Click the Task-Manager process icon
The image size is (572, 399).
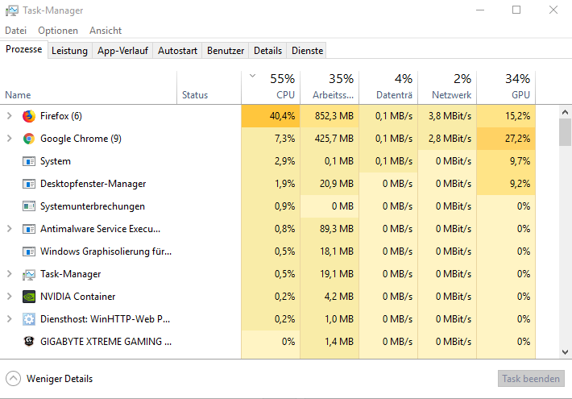(29, 274)
